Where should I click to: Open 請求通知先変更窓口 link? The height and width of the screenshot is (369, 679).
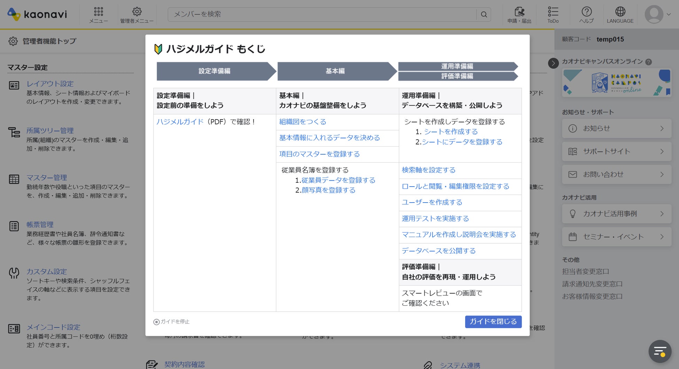[x=592, y=284]
